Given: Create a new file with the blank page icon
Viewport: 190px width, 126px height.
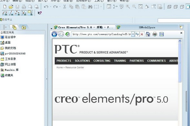Looking at the screenshot, I should pos(5,6).
